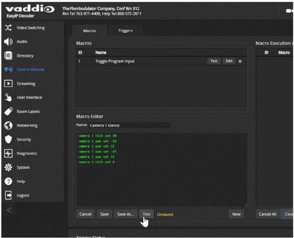
Task: Click the Help question mark icon
Action: click(8, 181)
